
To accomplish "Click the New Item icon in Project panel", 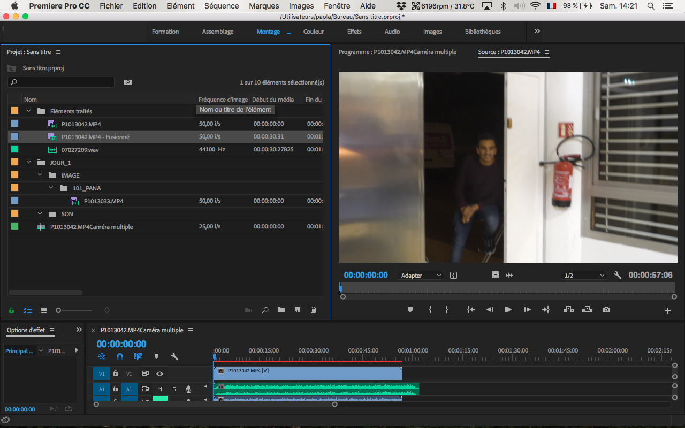I will [x=298, y=310].
